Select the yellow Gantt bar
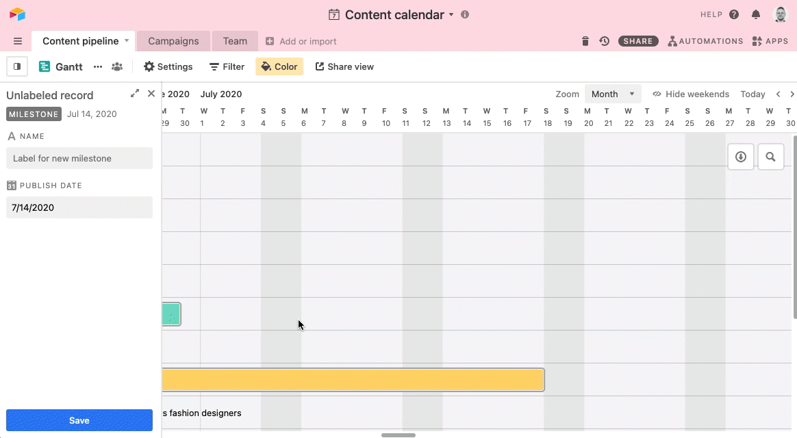This screenshot has width=797, height=438. [x=353, y=380]
